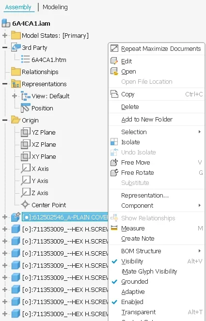Select the Isolate icon
This screenshot has height=321, width=206.
tap(114, 142)
